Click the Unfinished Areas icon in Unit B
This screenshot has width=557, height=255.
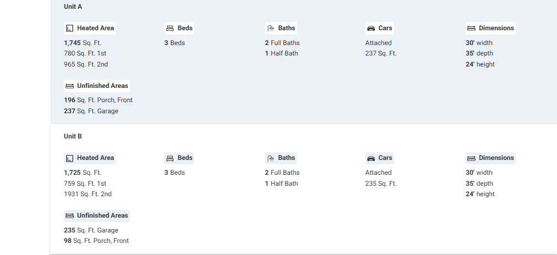pyautogui.click(x=69, y=216)
